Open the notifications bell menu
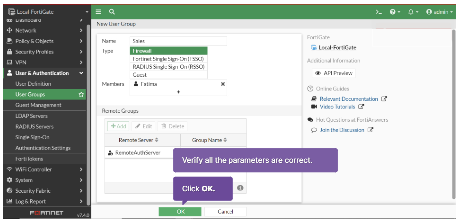The image size is (459, 221). coord(413,12)
